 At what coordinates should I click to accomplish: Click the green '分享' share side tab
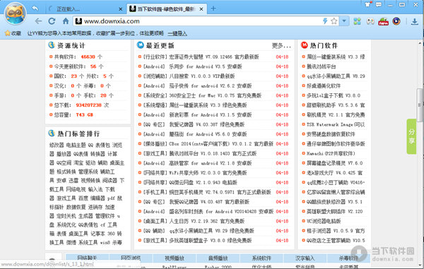pos(411,136)
